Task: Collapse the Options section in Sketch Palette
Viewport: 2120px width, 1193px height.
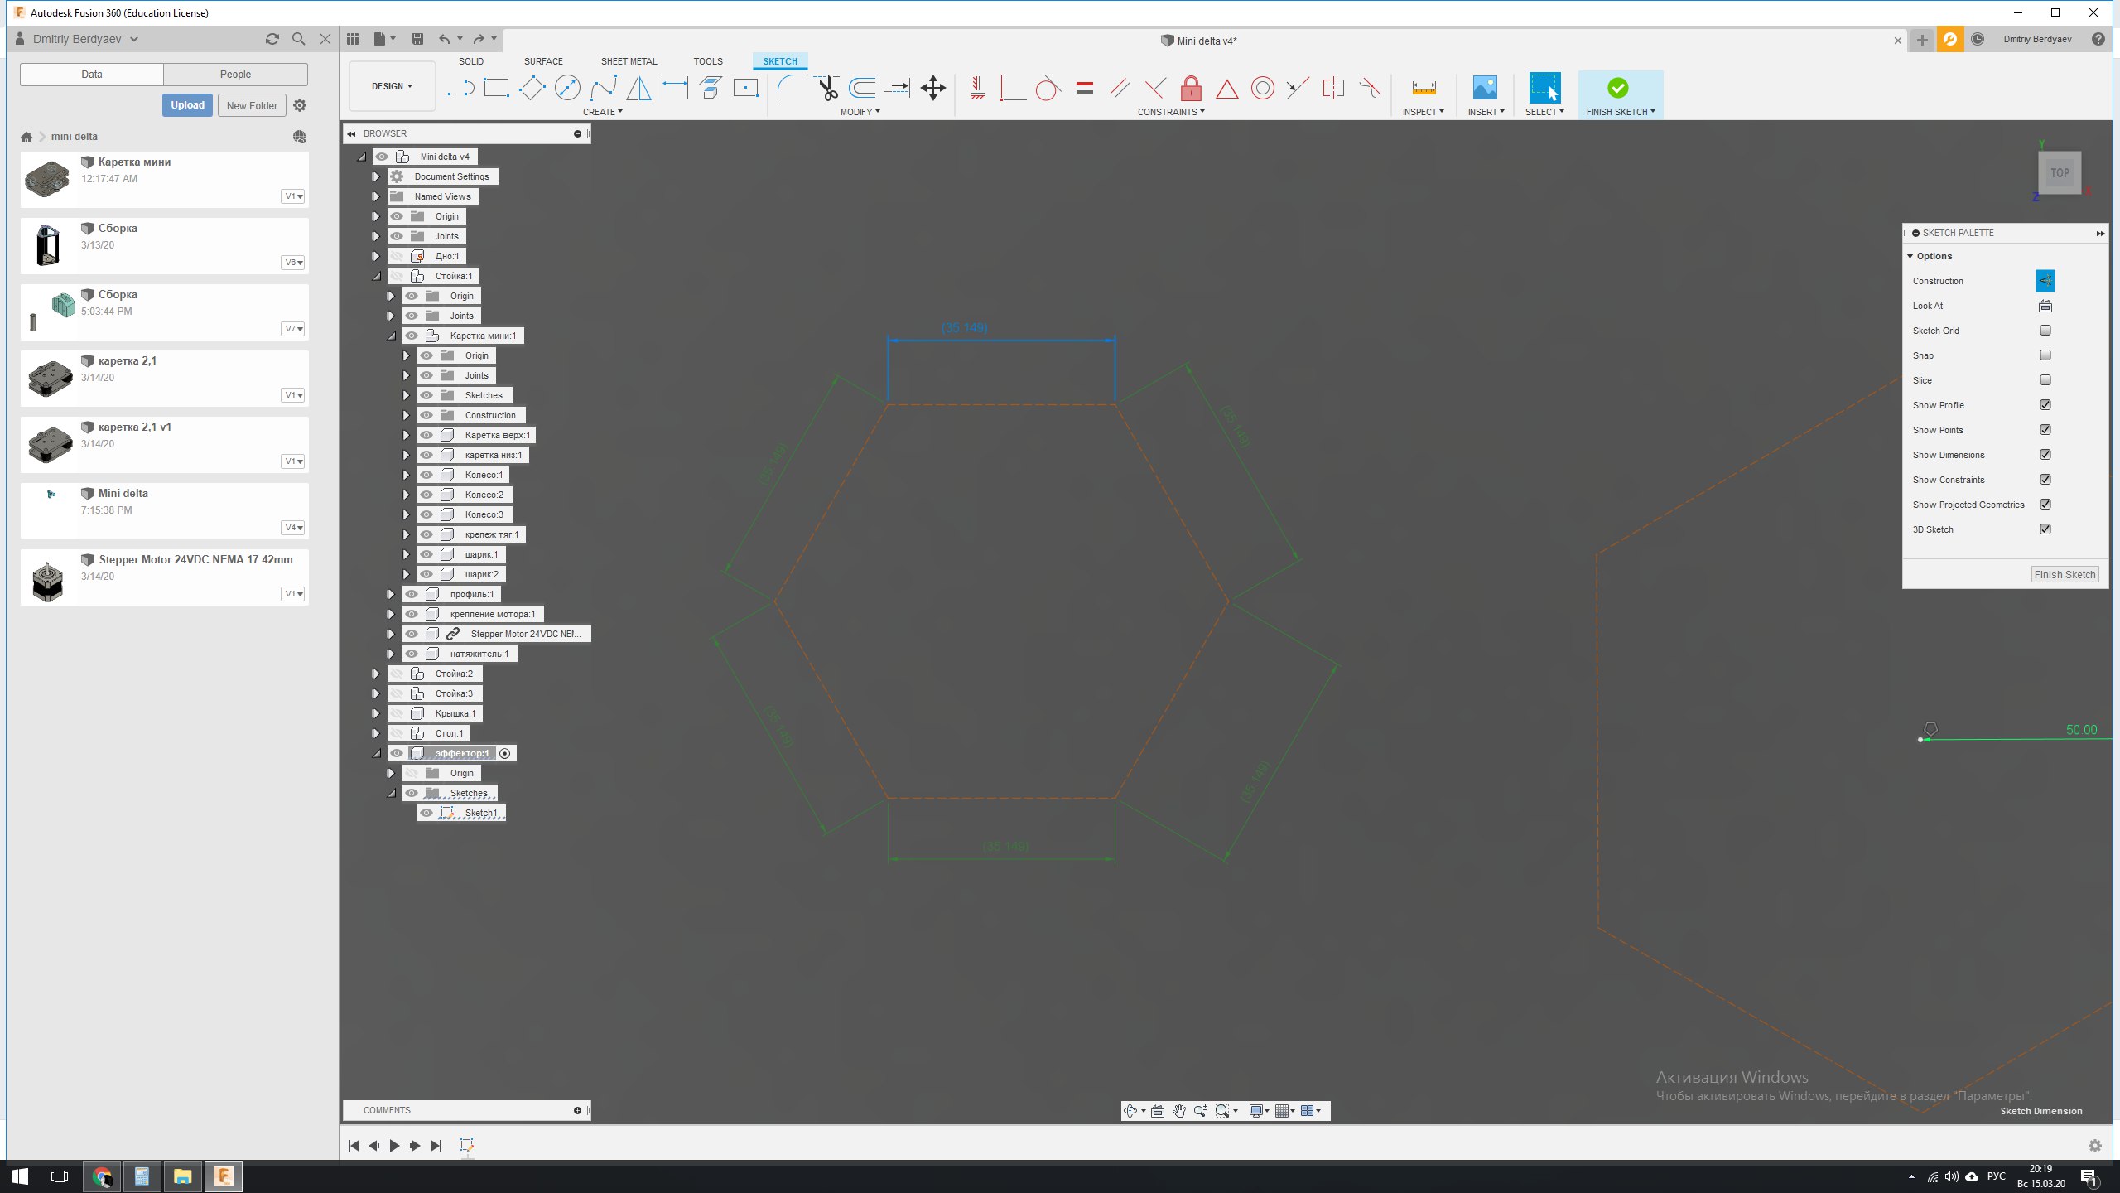Action: point(1910,256)
